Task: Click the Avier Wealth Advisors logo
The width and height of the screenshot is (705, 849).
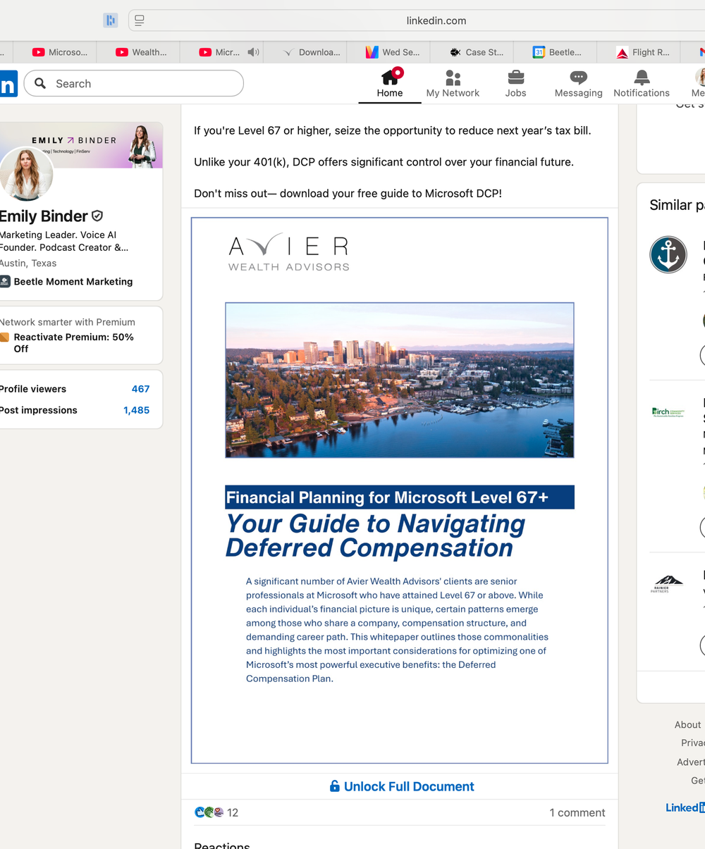Action: click(289, 252)
